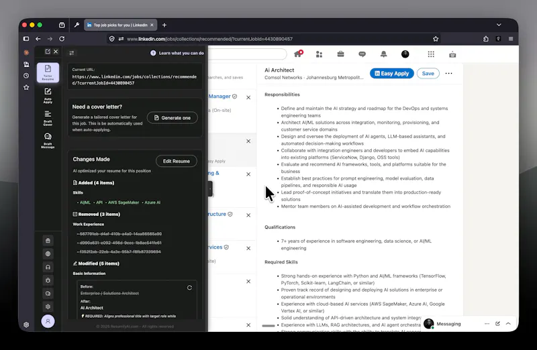
Task: Click the wrench icon in tab bar
Action: [x=77, y=25]
